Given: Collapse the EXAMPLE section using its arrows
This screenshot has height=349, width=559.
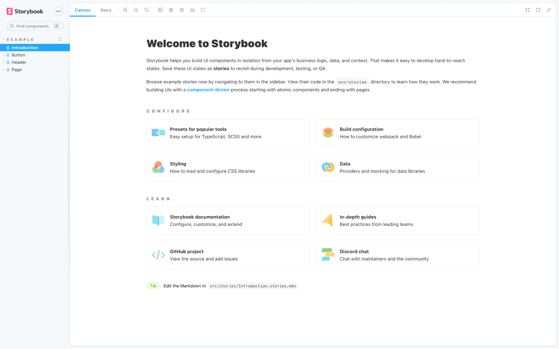Looking at the screenshot, I should click(x=60, y=39).
